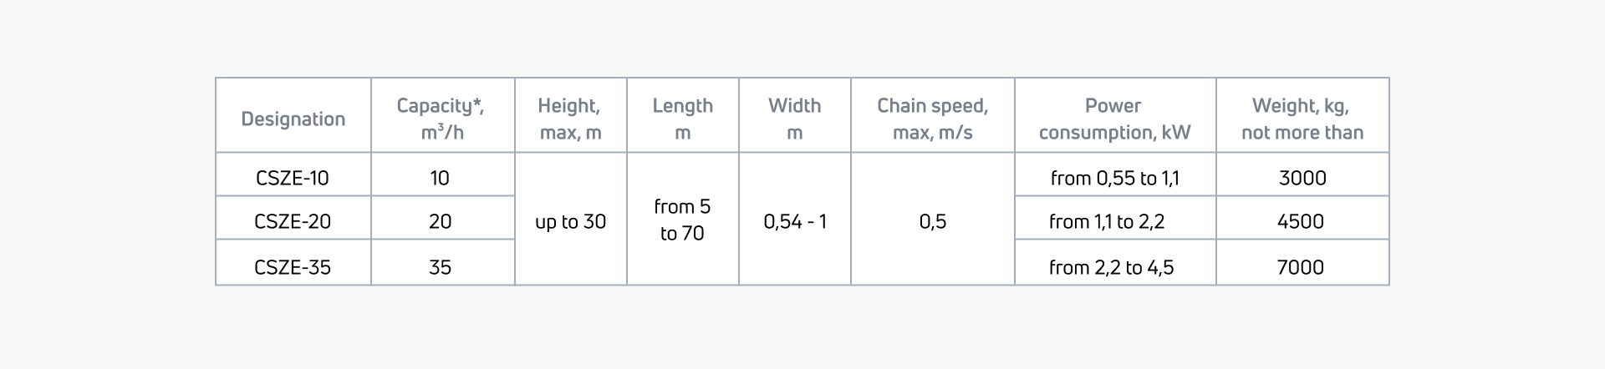Click the Width m header cell
Viewport: 1605px width, 369px height.
(794, 119)
